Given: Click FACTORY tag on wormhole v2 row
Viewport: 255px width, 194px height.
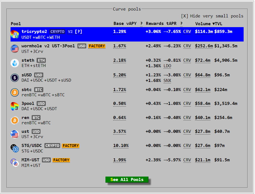Looking at the screenshot, I should [x=97, y=46].
